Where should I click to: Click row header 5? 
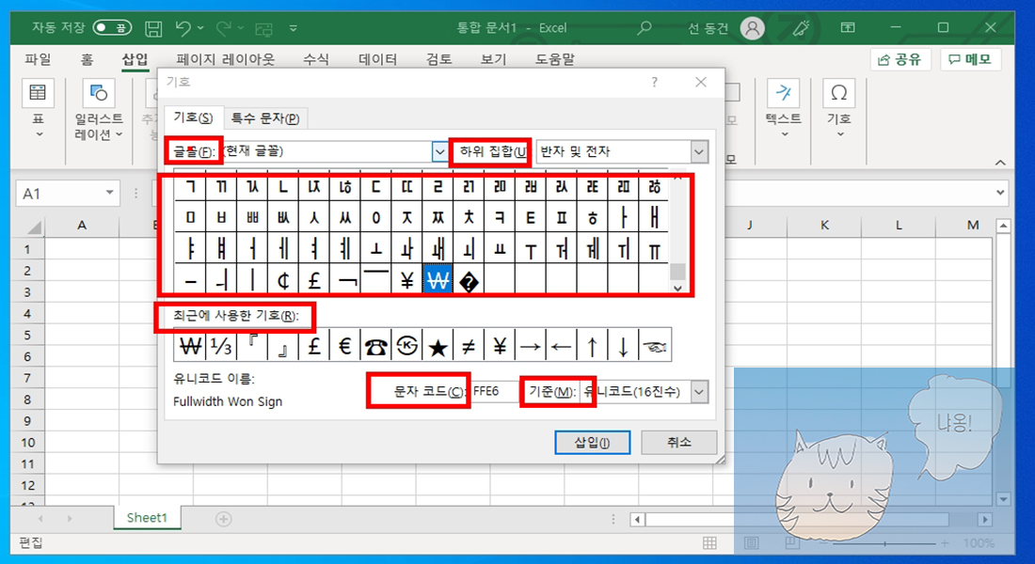27,335
